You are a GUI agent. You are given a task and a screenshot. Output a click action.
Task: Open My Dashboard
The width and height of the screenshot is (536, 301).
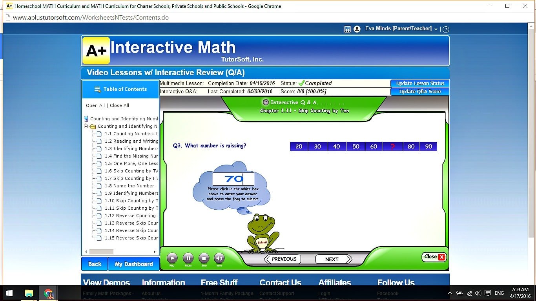click(134, 264)
